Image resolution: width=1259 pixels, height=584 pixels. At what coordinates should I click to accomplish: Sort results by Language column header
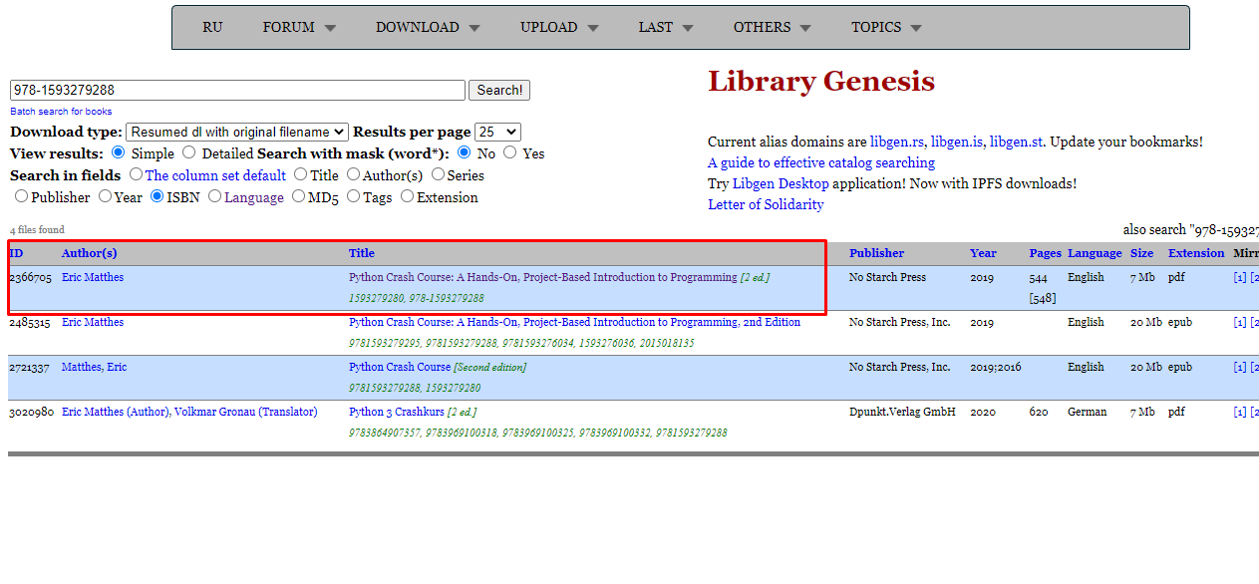[x=1095, y=253]
